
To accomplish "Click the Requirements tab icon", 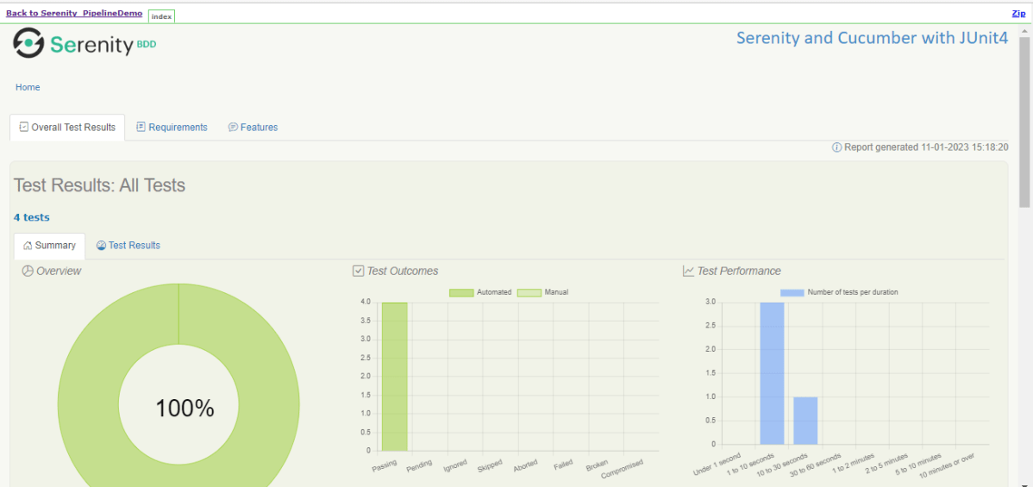I will (x=141, y=128).
